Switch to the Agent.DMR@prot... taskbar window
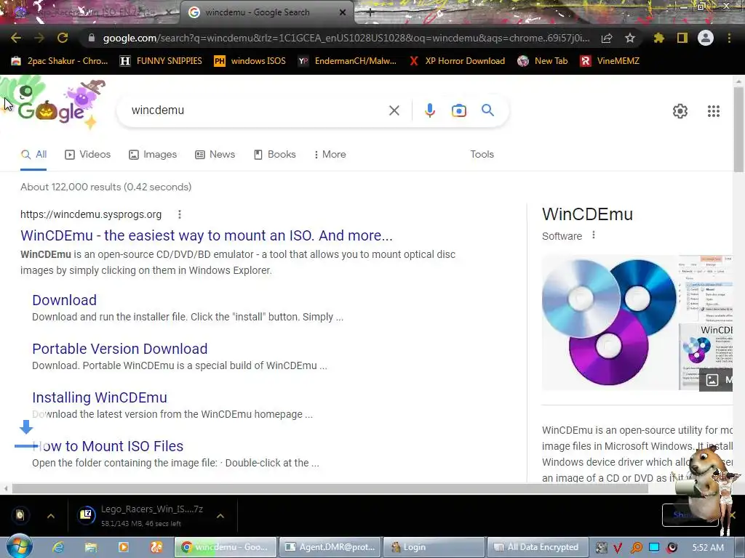 pos(330,547)
